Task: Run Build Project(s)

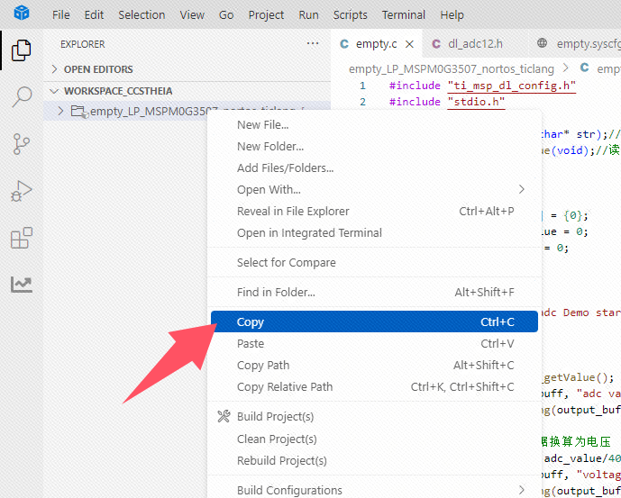Action: pyautogui.click(x=374, y=416)
